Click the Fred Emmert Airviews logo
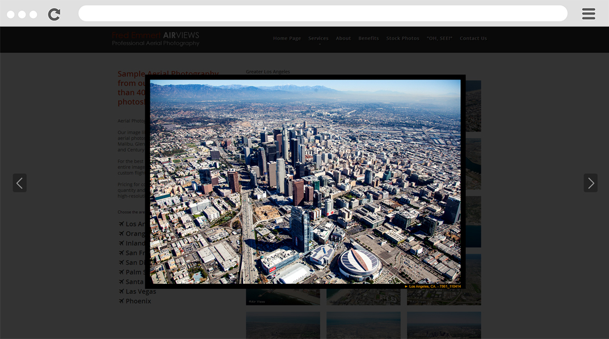The height and width of the screenshot is (339, 609). [156, 39]
